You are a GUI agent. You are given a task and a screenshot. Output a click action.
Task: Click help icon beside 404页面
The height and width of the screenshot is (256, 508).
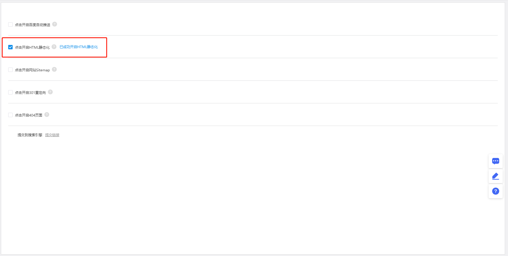coord(47,114)
